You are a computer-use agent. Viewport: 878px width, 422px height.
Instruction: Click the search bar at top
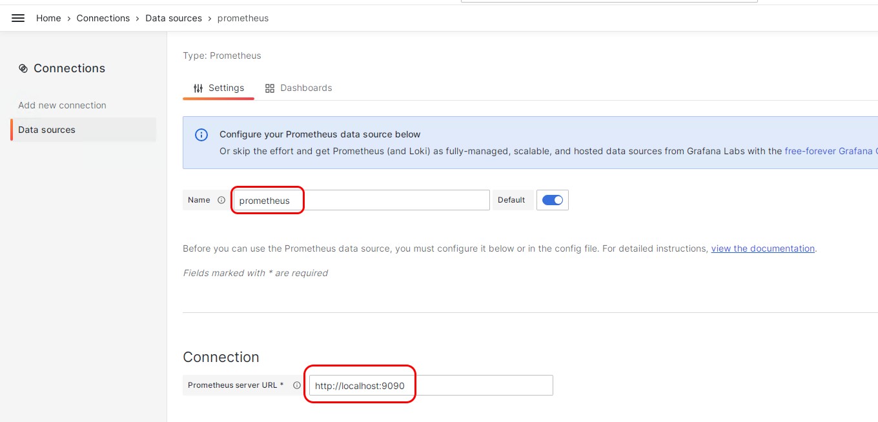pyautogui.click(x=607, y=2)
